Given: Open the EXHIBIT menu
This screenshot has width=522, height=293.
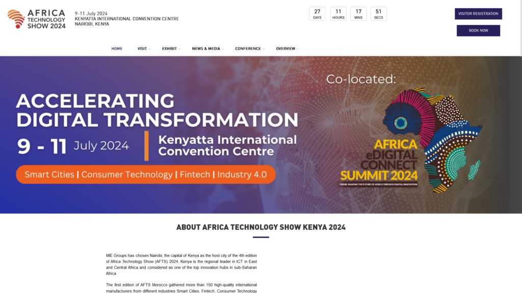Looking at the screenshot, I should pos(169,48).
